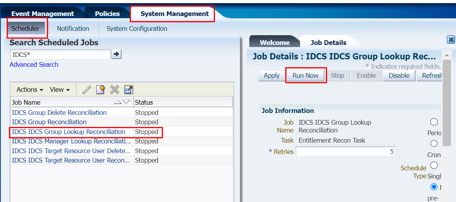Sort Job Name column descending
456x202 pixels.
126,102
